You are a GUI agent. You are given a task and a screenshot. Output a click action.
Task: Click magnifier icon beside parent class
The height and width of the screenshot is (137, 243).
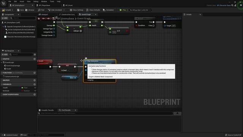[x=232, y=5]
